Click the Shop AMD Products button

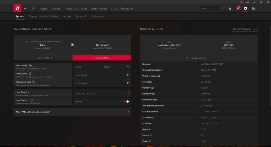(244, 29)
